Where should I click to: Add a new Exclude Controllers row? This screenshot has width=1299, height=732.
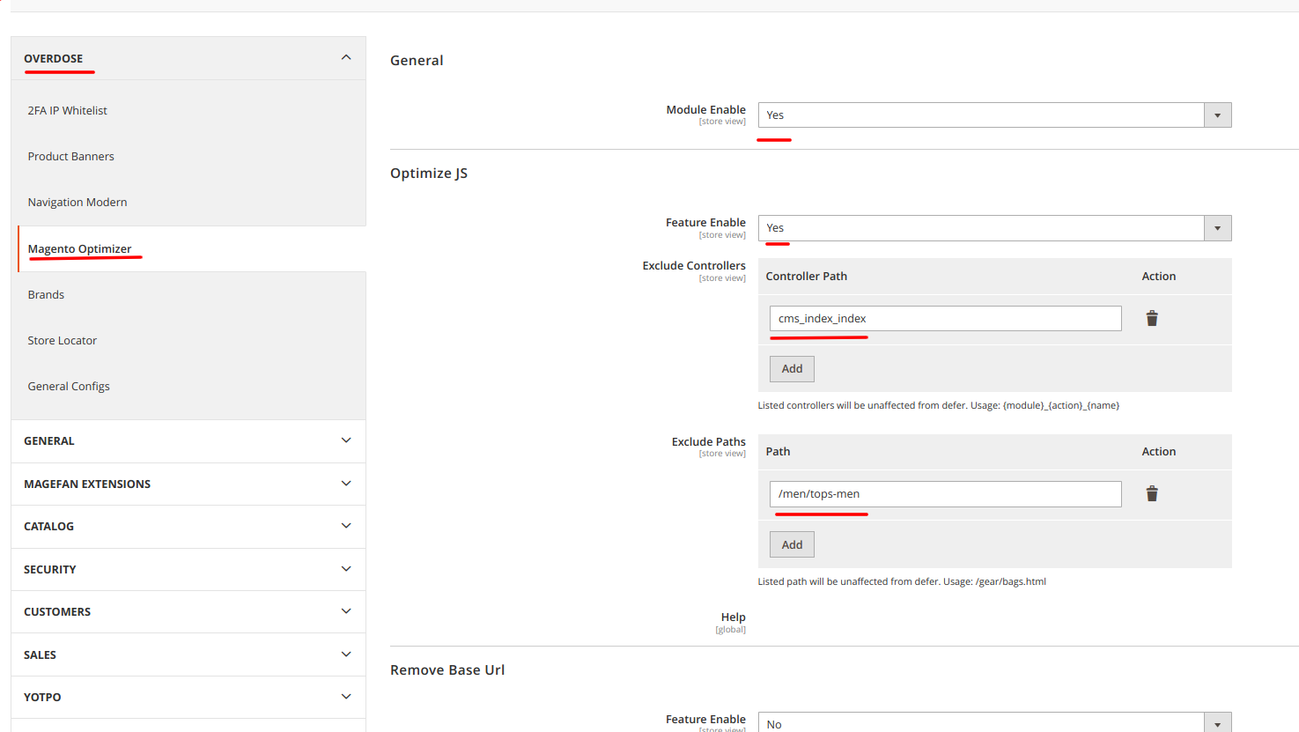792,369
